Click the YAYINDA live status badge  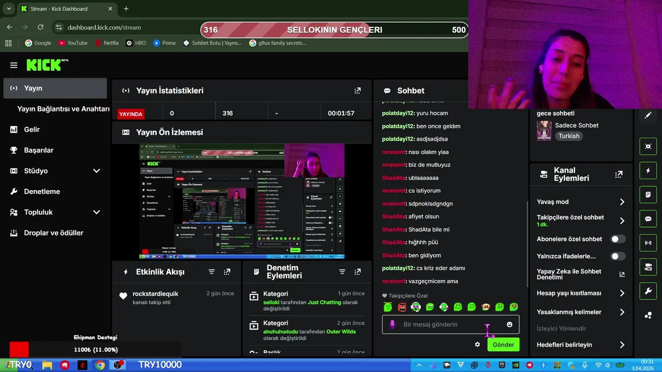131,114
